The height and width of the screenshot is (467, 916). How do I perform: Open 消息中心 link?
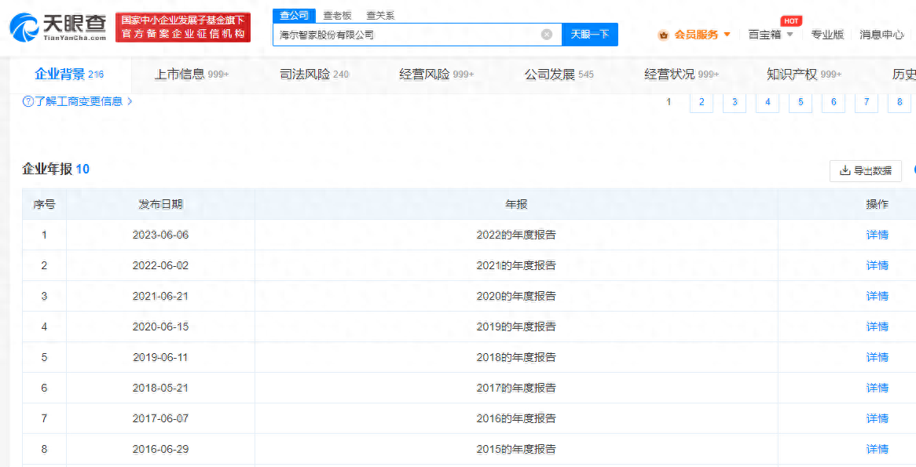(881, 35)
